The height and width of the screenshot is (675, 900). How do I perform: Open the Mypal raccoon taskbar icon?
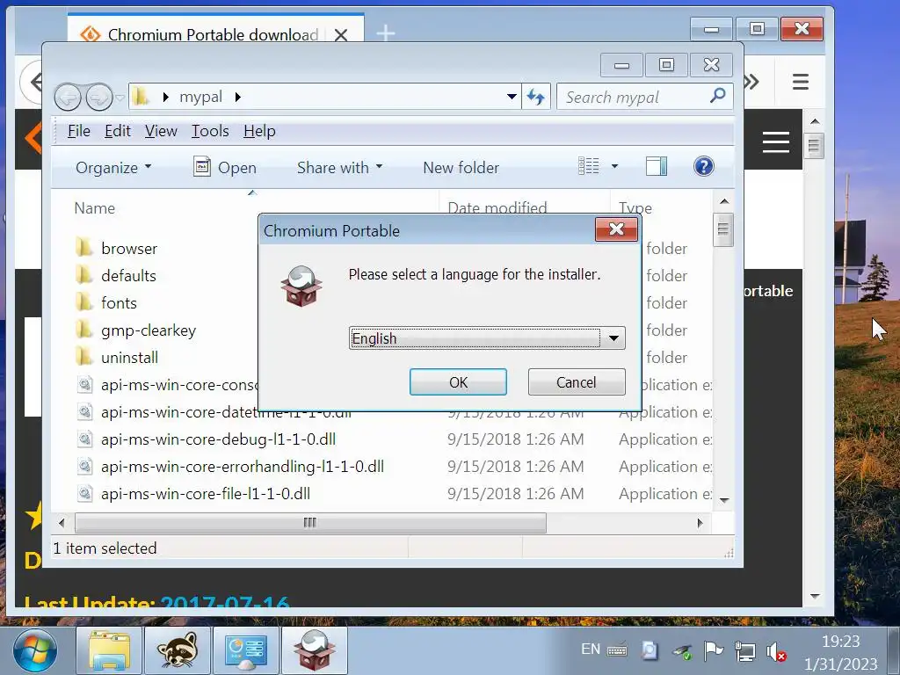coord(178,651)
